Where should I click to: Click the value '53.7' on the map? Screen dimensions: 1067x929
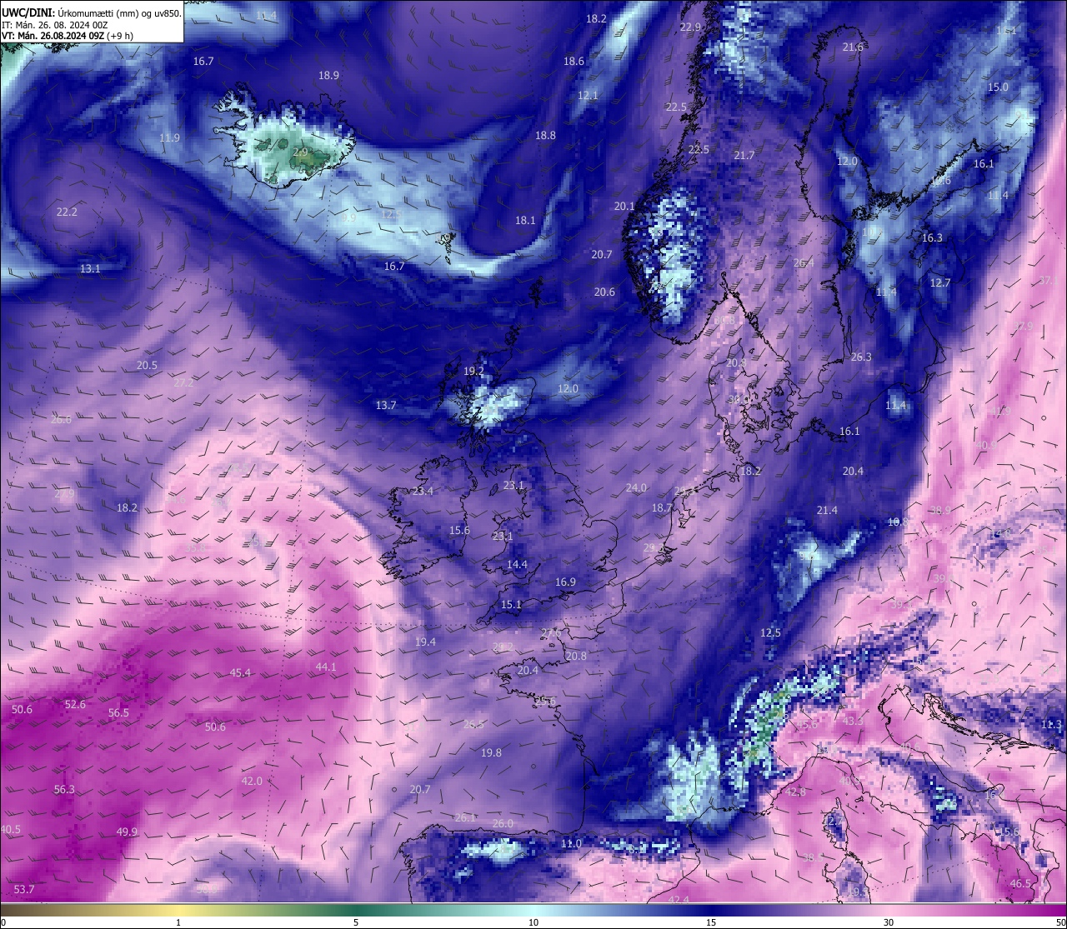tap(24, 889)
